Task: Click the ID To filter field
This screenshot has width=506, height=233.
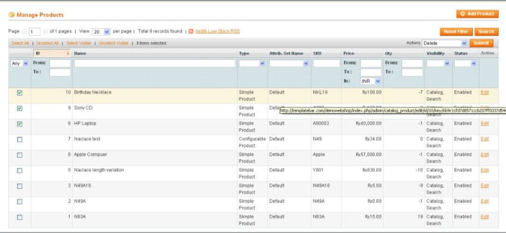Action: tap(60, 72)
